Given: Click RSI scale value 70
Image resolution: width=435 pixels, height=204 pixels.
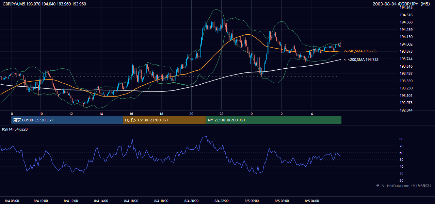Looking at the screenshot, I should coord(401,146).
